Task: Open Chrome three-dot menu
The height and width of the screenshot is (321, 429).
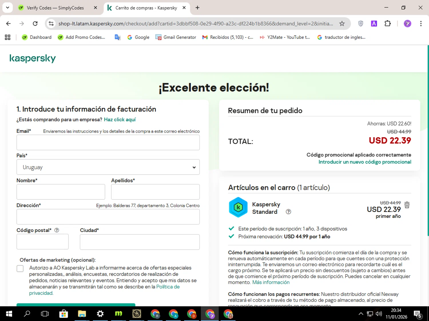Action: click(x=421, y=24)
